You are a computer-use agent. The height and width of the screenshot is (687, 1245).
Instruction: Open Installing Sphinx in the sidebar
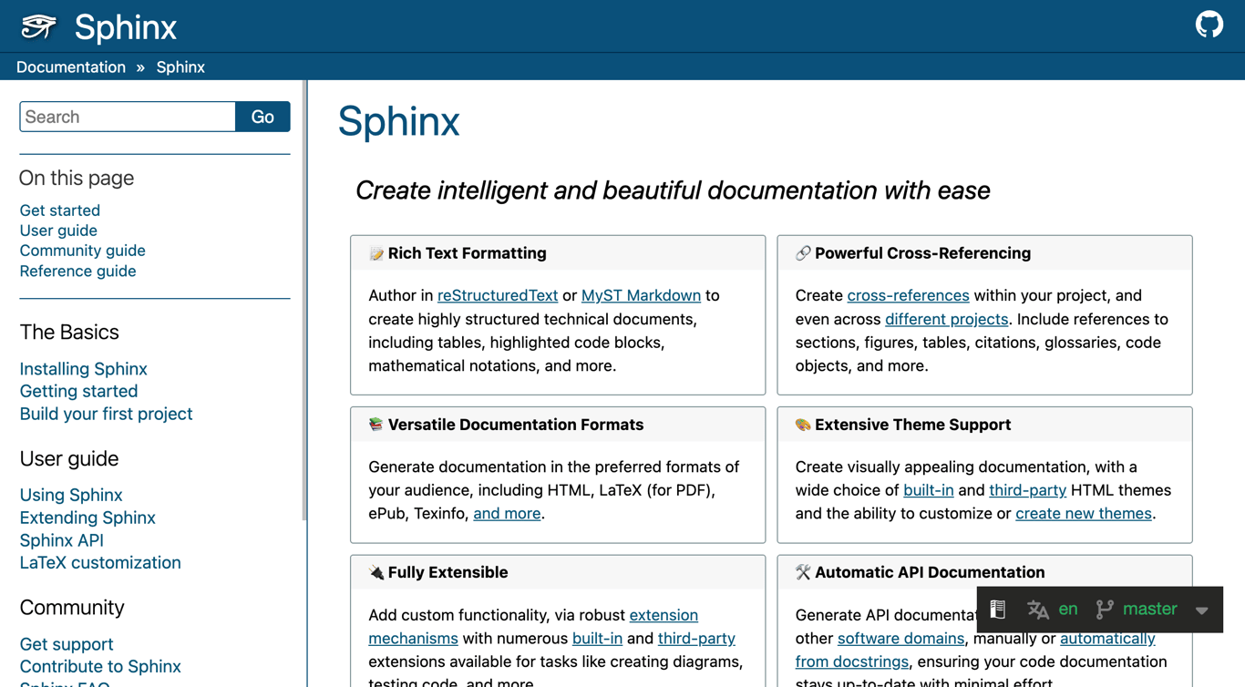click(83, 369)
